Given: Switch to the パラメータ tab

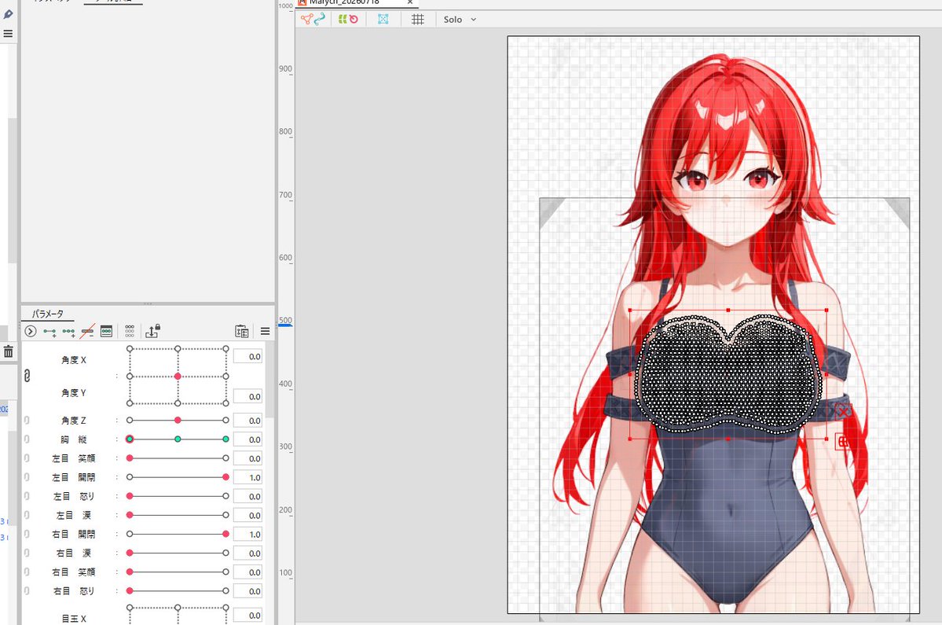Looking at the screenshot, I should coord(47,314).
